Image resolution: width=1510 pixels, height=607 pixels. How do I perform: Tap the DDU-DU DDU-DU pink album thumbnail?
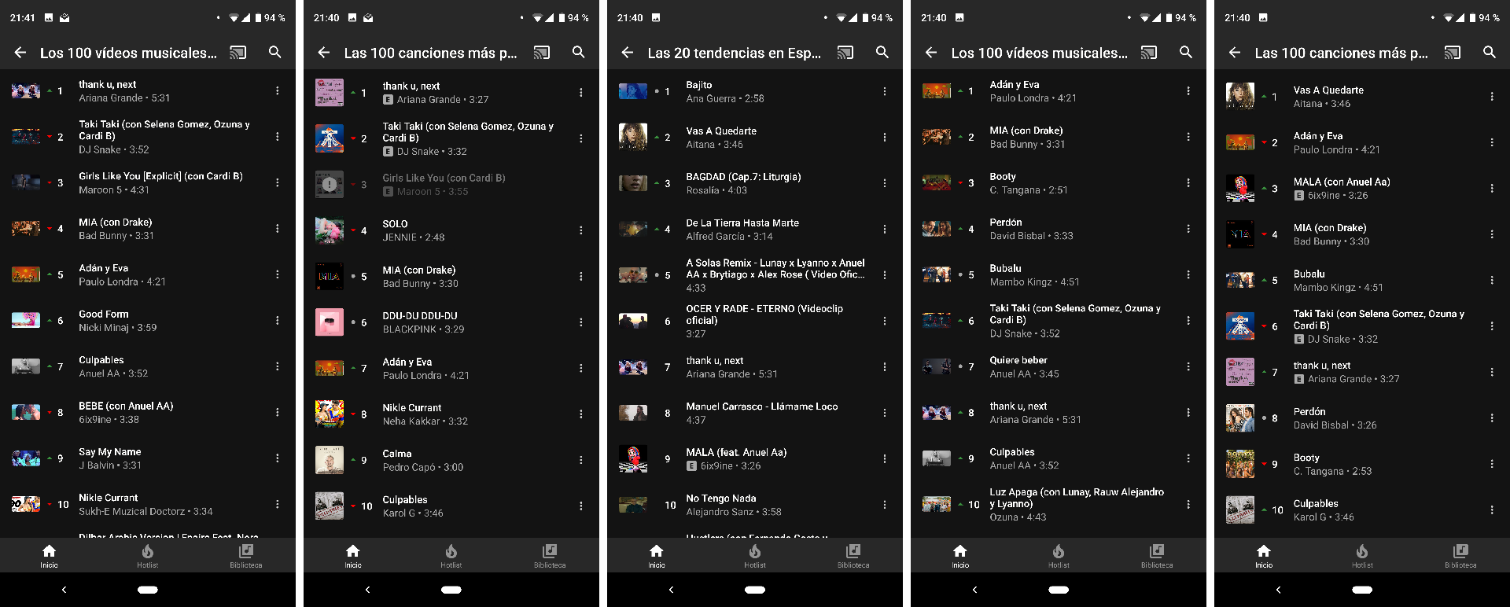point(330,322)
